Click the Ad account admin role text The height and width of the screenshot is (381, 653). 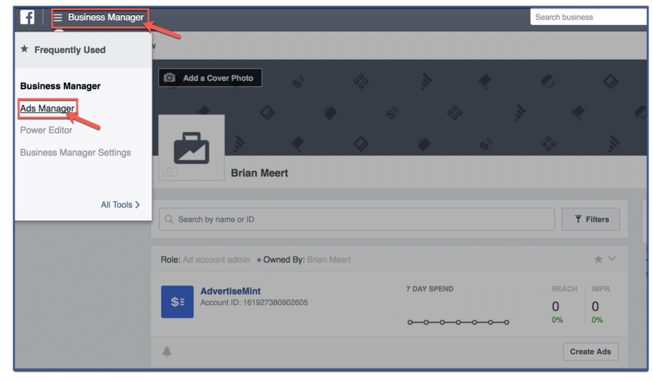(x=217, y=259)
